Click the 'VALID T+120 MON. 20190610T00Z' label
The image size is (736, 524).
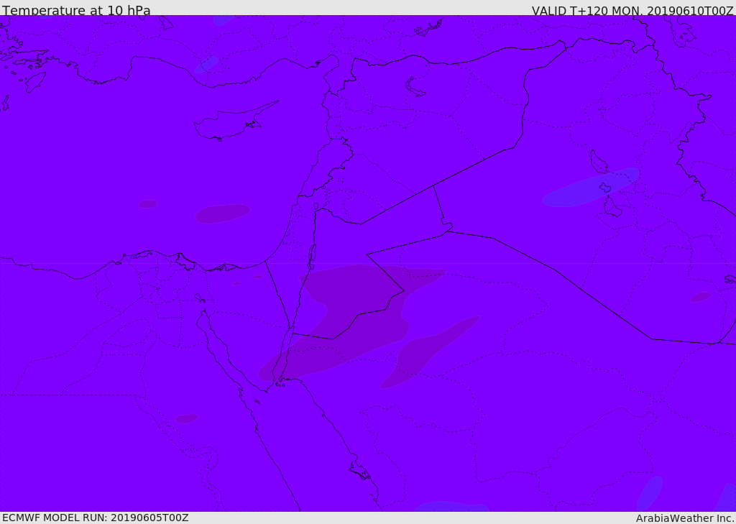[632, 11]
